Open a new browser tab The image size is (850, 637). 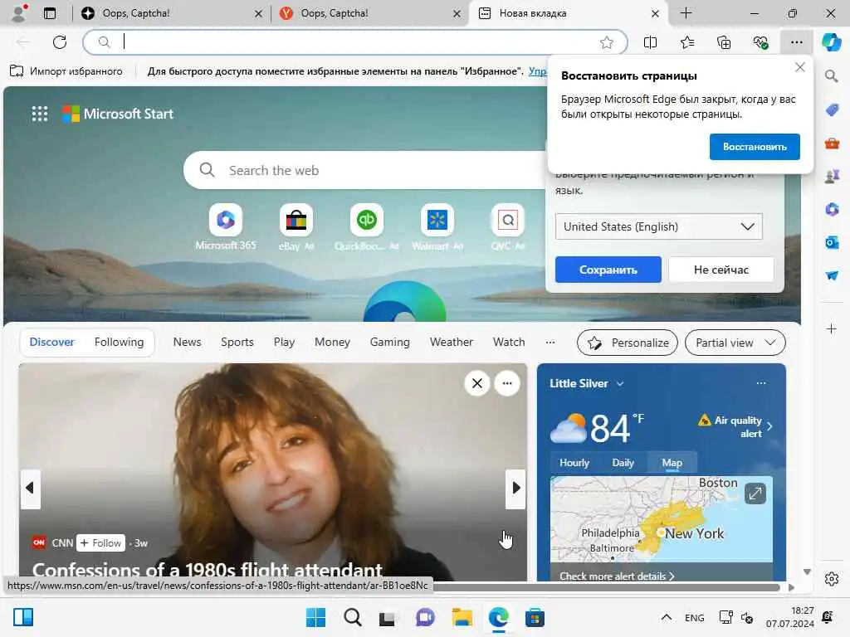pyautogui.click(x=686, y=13)
